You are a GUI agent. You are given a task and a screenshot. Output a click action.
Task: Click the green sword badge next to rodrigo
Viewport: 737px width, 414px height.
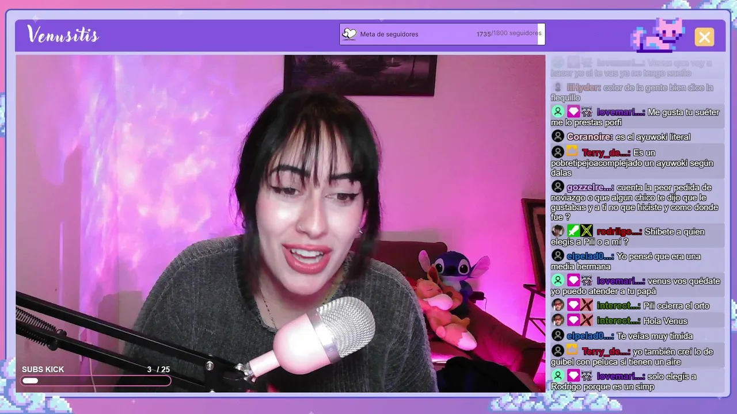point(573,231)
